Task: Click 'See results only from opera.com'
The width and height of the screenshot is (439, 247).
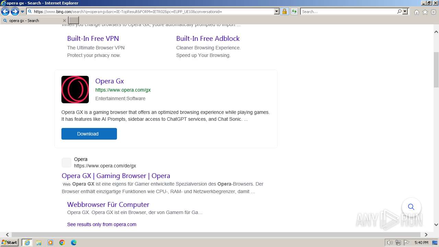Action: tap(102, 224)
